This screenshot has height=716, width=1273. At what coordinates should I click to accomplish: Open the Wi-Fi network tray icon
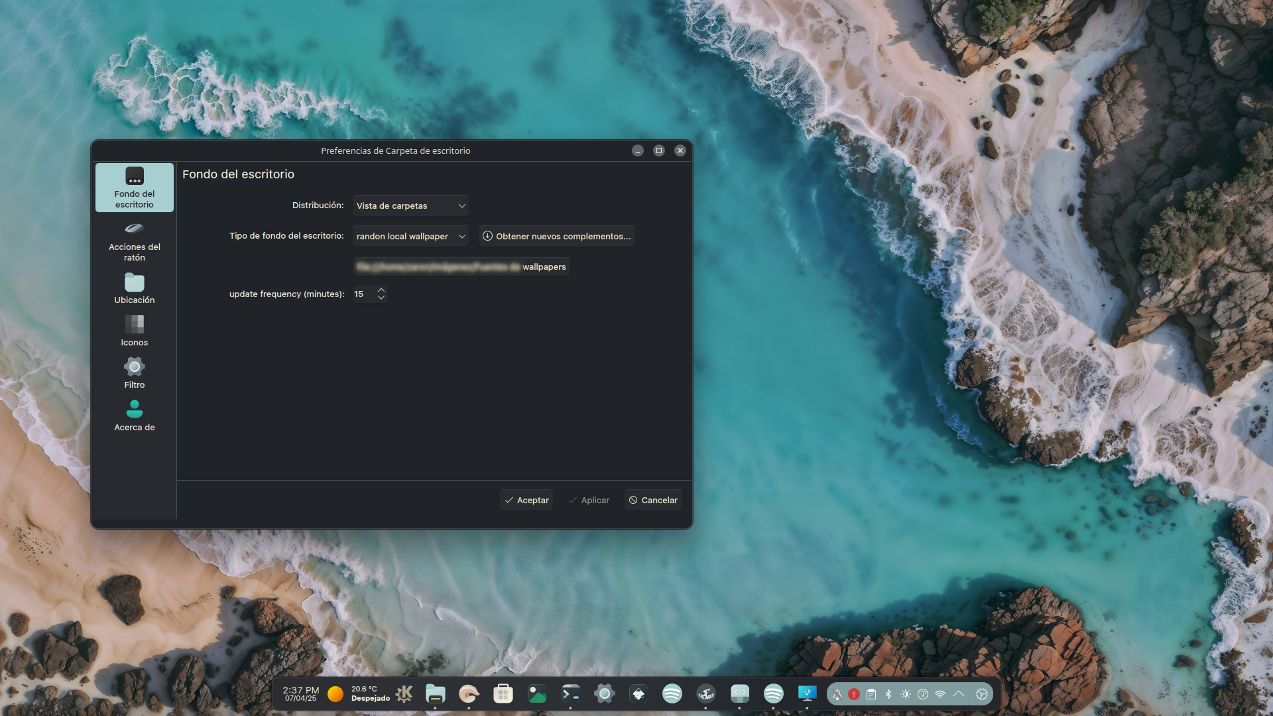point(940,694)
